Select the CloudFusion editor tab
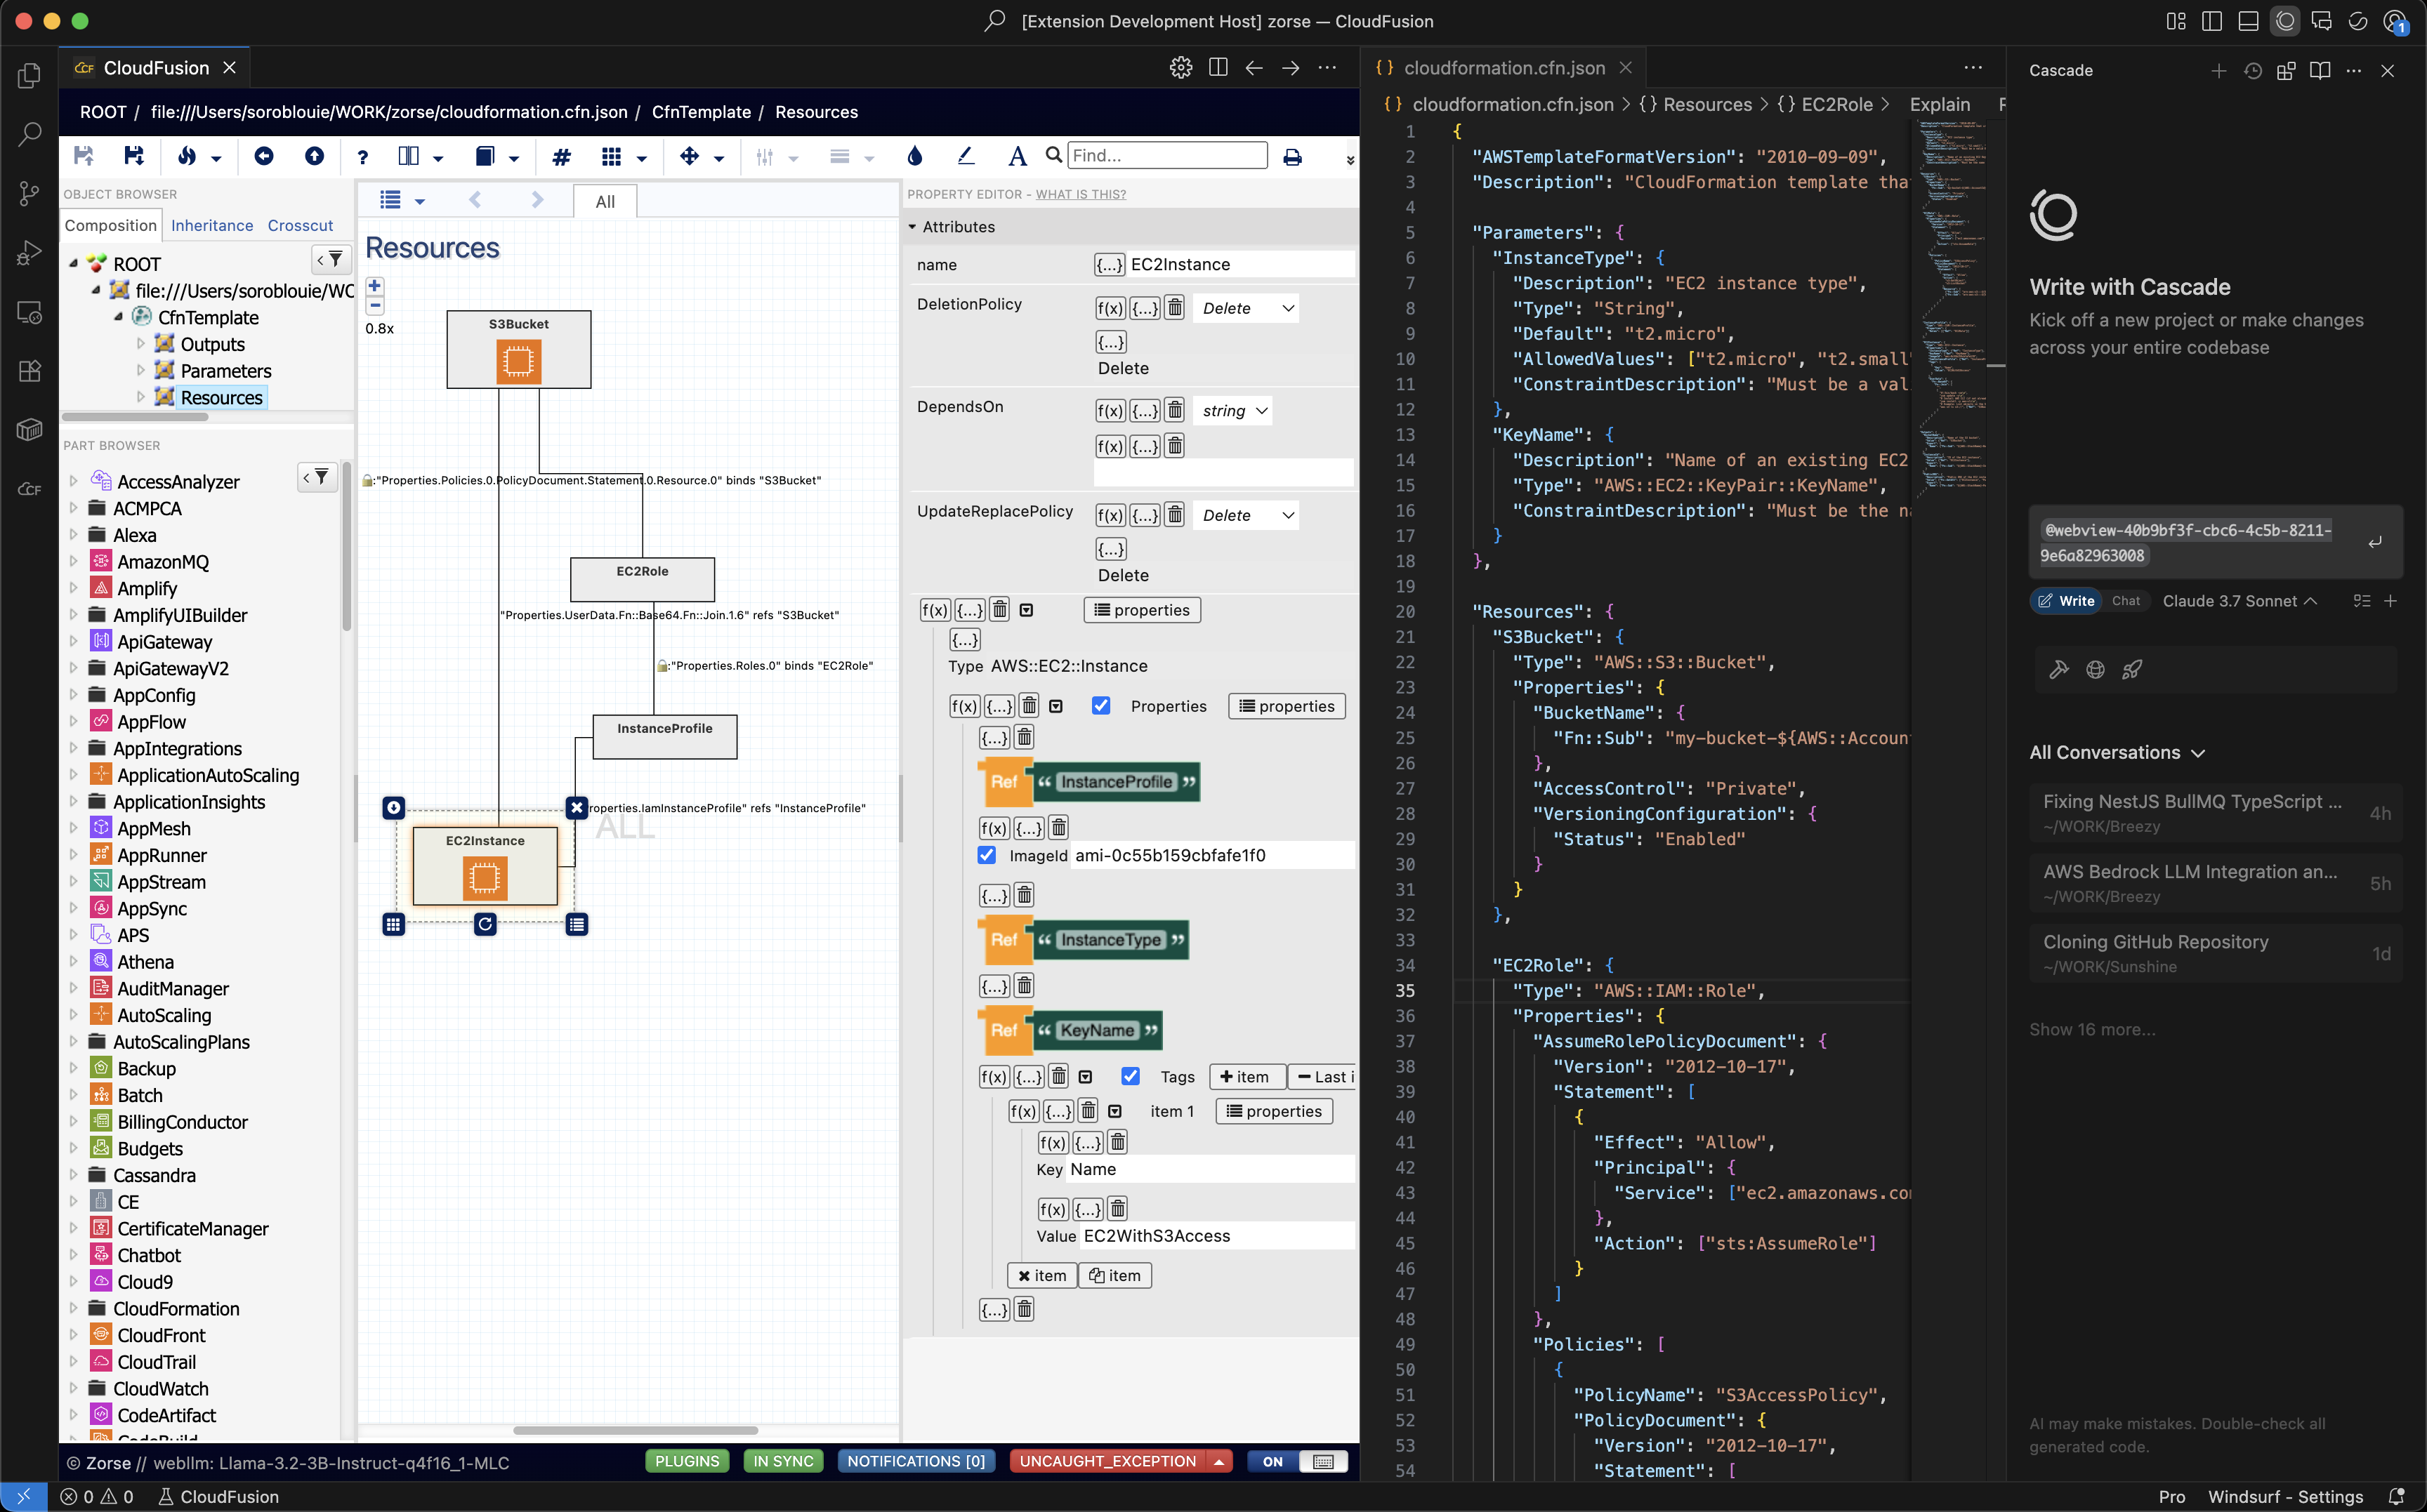The width and height of the screenshot is (2427, 1512). (155, 68)
